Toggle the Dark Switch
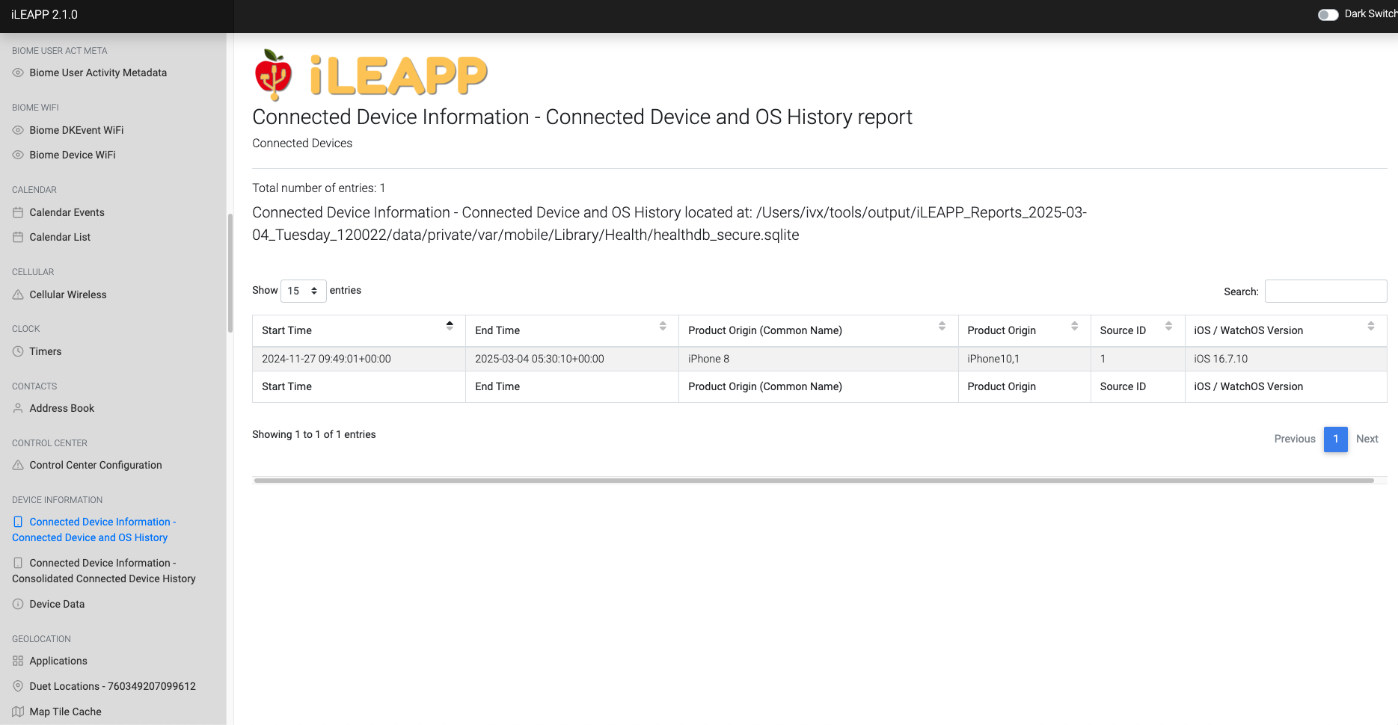The width and height of the screenshot is (1398, 725). [1328, 14]
